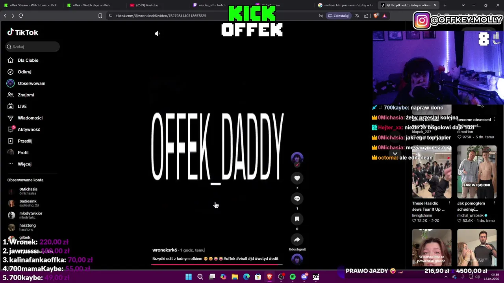The width and height of the screenshot is (504, 283).
Task: Switch to YouTube tab
Action: point(147,5)
